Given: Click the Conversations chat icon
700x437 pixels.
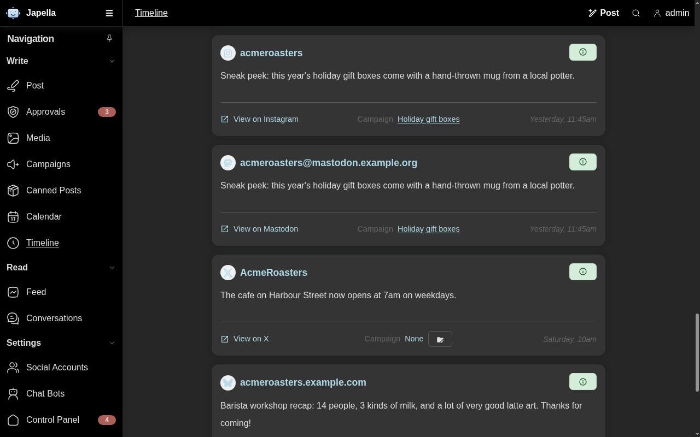Looking at the screenshot, I should pos(14,318).
